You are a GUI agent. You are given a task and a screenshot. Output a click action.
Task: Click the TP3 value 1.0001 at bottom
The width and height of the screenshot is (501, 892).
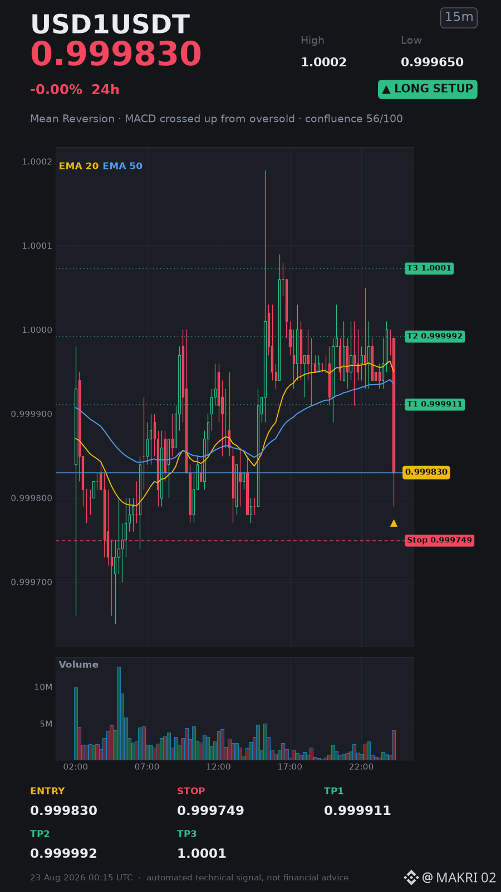202,854
